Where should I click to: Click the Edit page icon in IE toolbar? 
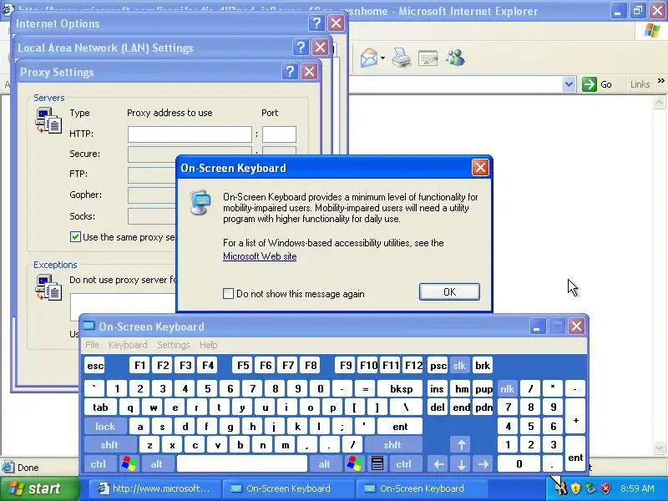[x=428, y=58]
